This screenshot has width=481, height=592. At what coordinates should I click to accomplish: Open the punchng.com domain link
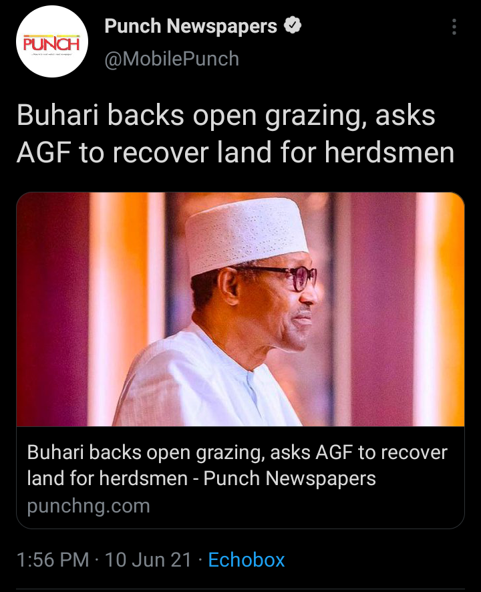[89, 506]
